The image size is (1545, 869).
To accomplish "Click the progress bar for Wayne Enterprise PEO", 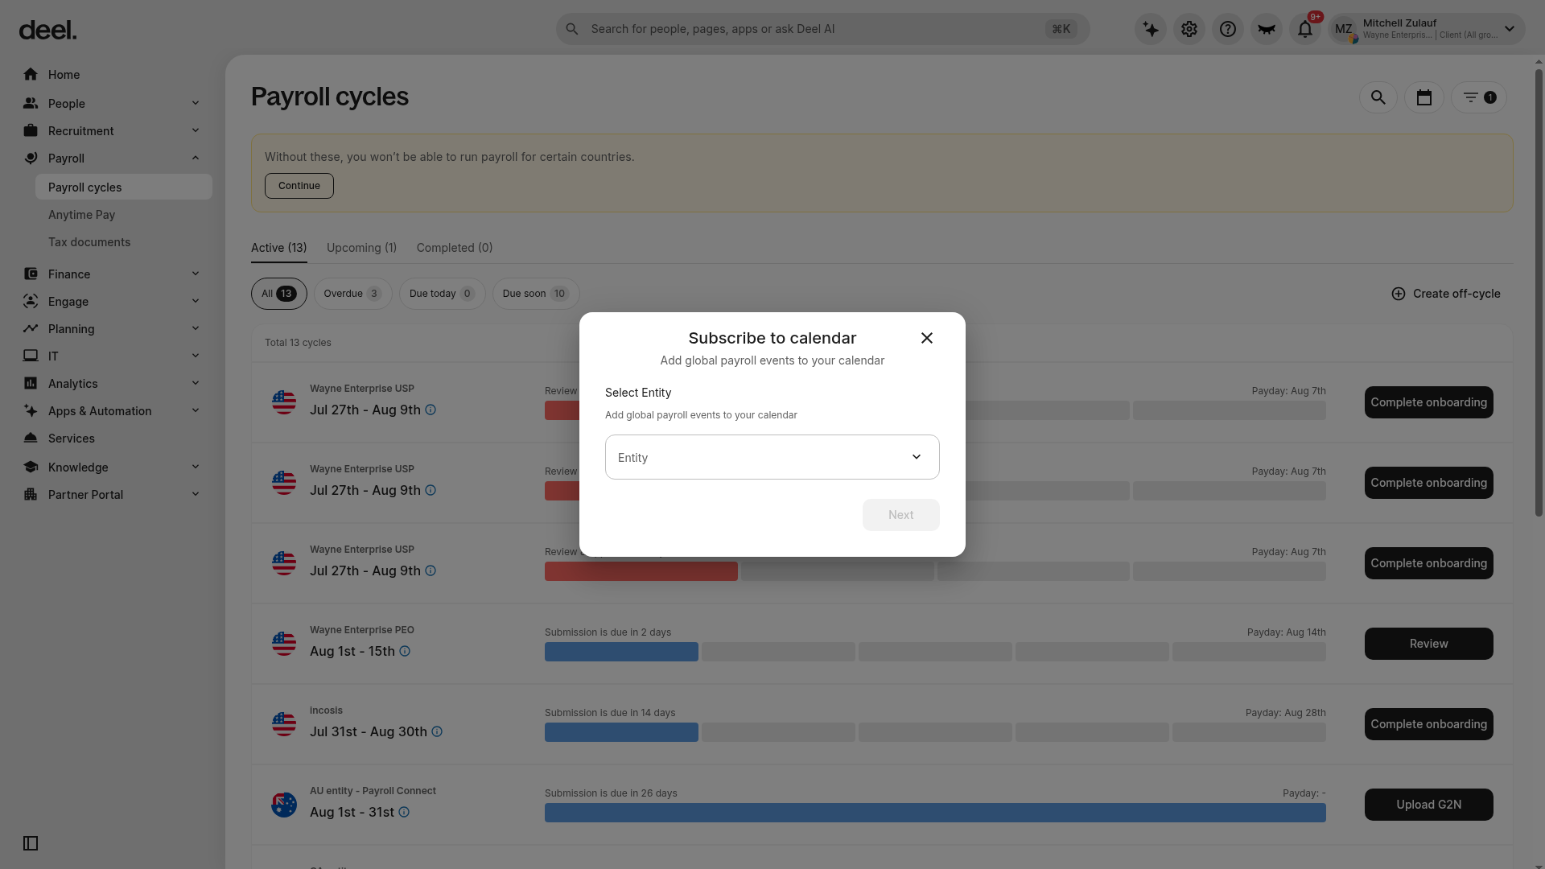I will click(935, 652).
